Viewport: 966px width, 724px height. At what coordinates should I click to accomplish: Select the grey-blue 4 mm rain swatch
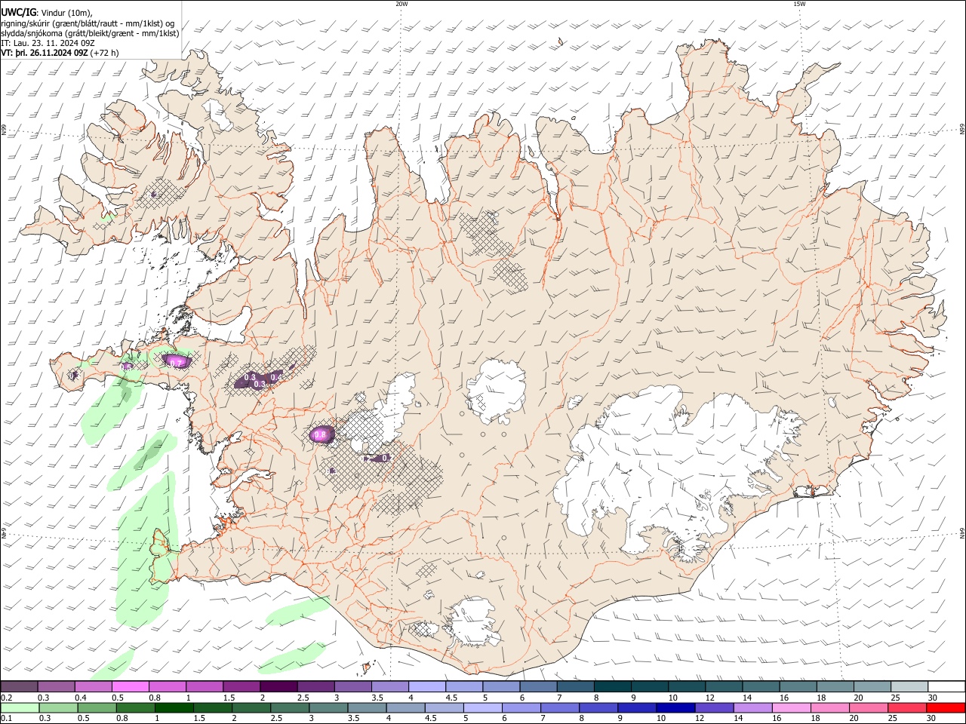point(405,707)
